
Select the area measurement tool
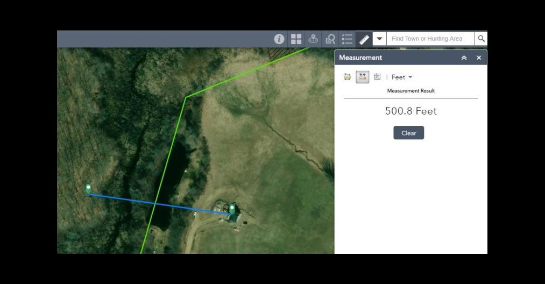[x=348, y=77]
